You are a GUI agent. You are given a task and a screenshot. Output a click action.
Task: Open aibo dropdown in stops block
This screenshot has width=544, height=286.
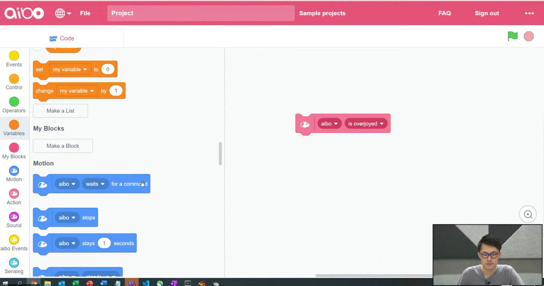(67, 218)
